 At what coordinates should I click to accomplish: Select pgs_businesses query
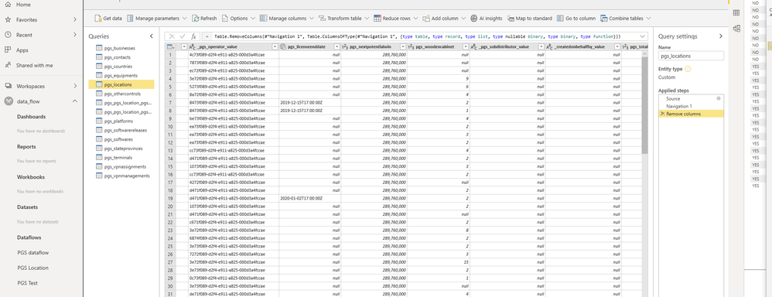click(x=121, y=48)
